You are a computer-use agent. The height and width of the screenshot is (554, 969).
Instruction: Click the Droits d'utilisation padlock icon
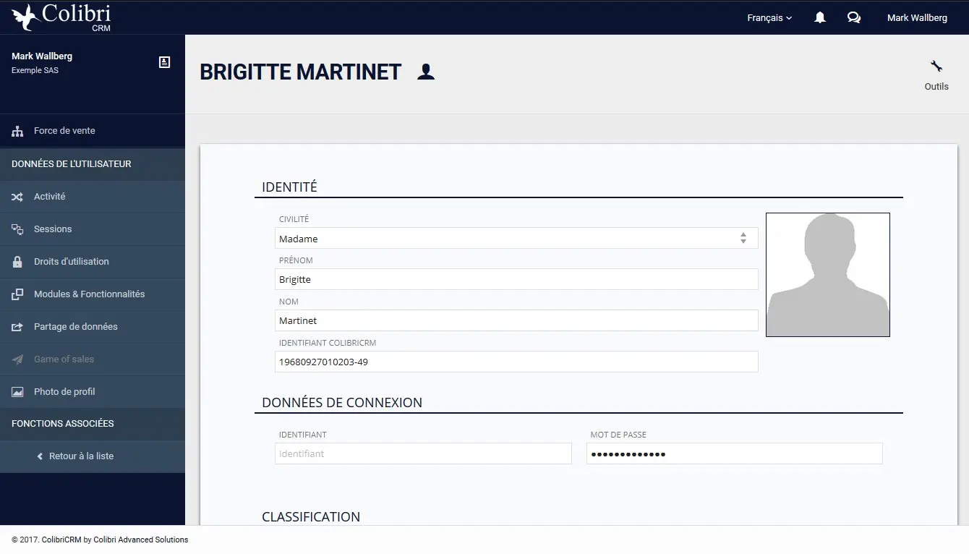17,262
